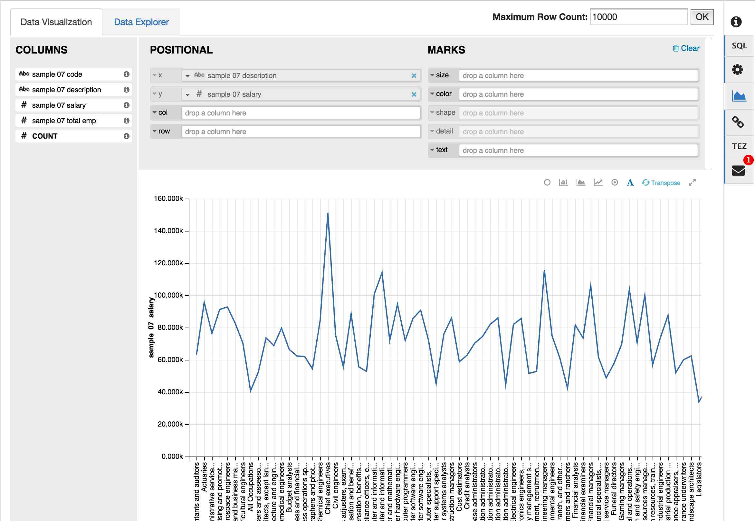Select the line chart mark icon
Viewport: 755px width, 521px height.
click(598, 182)
